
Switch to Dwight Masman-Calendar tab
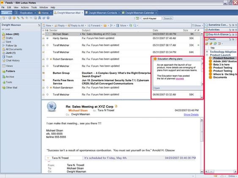(x=140, y=13)
